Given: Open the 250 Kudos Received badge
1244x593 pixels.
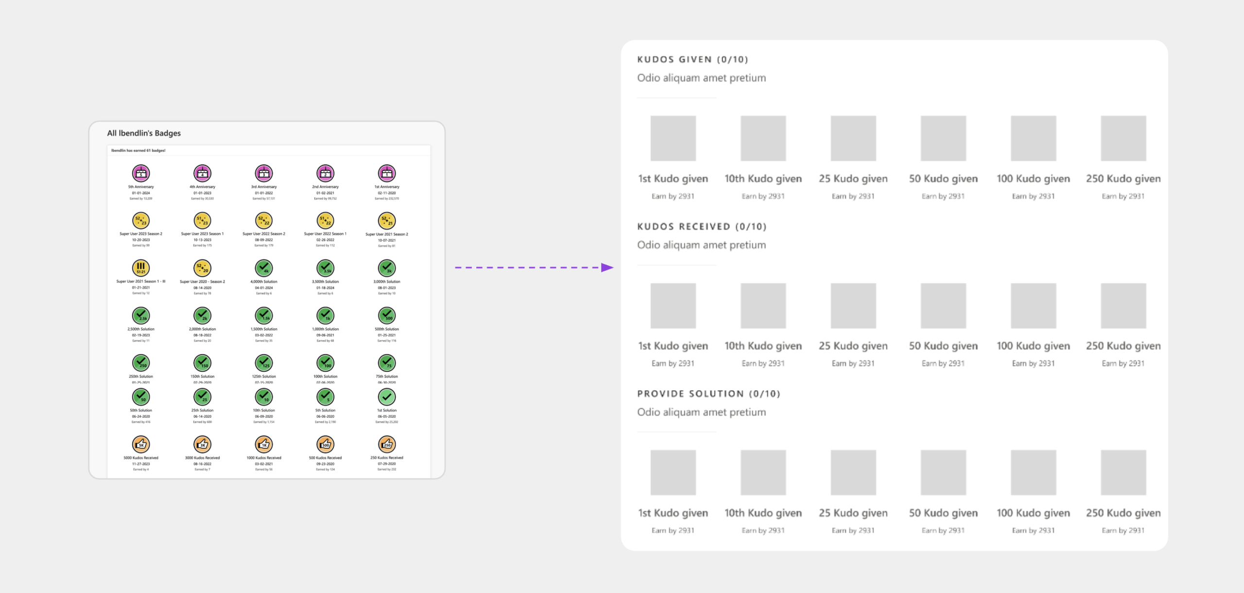Looking at the screenshot, I should 387,444.
